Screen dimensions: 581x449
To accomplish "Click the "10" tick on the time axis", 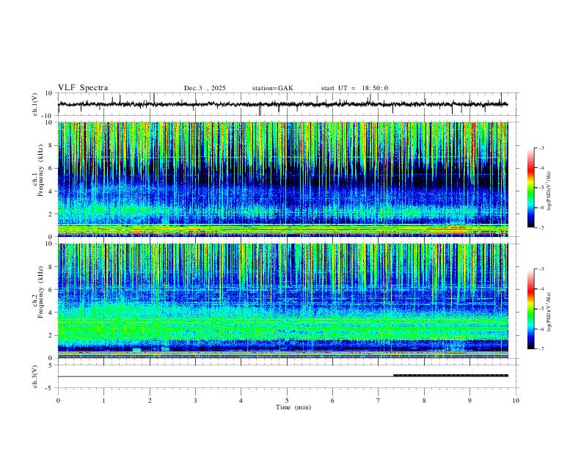I will point(516,401).
